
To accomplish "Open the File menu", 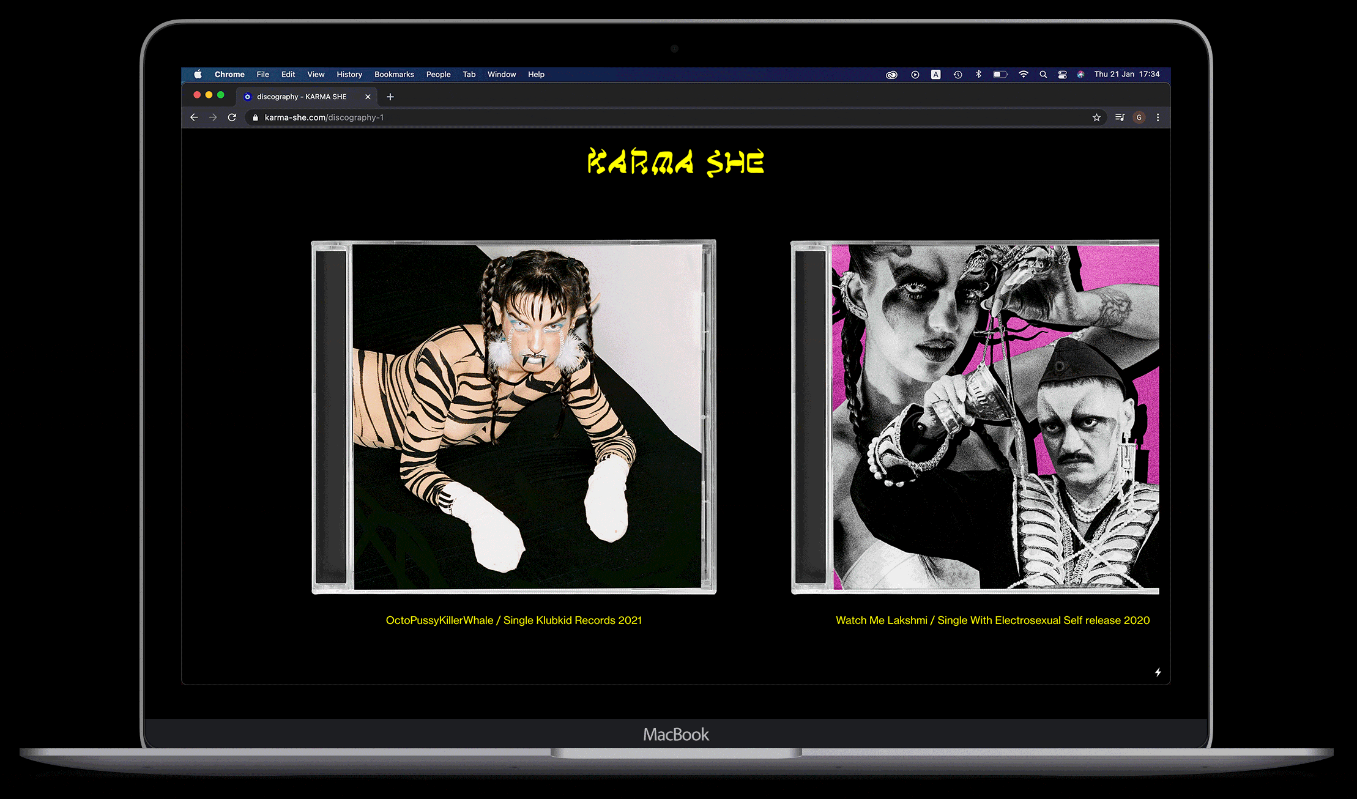I will (x=262, y=75).
